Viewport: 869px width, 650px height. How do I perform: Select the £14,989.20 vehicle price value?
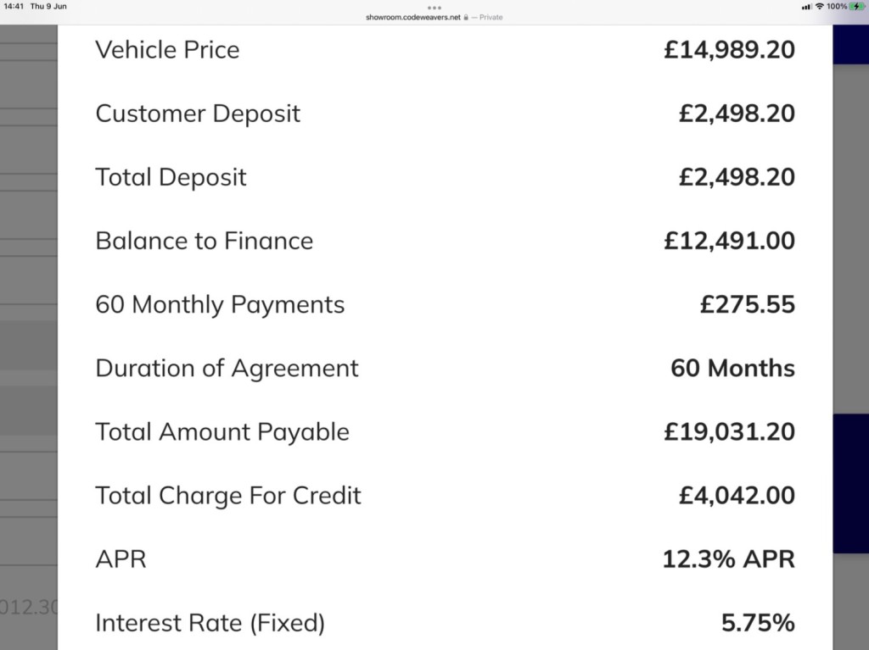click(729, 50)
